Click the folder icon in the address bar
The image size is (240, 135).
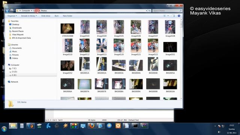tap(18, 10)
